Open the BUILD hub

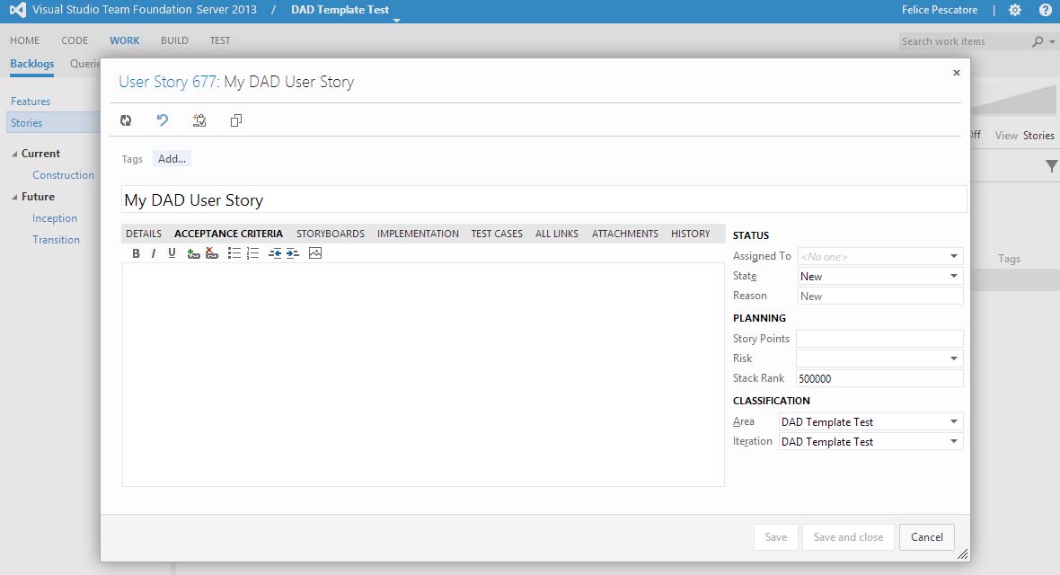click(x=174, y=40)
